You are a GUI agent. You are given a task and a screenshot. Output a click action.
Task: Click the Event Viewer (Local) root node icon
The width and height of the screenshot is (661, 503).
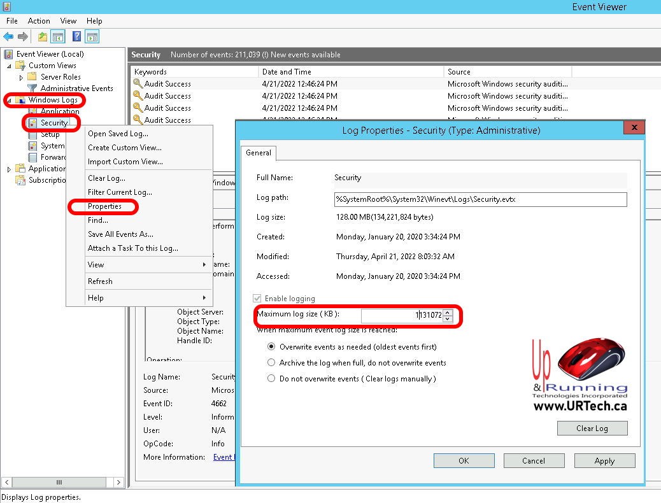pyautogui.click(x=8, y=54)
